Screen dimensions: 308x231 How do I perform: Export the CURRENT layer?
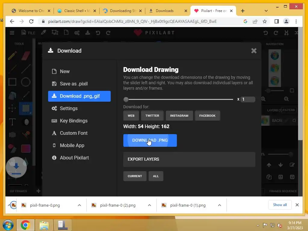135,176
